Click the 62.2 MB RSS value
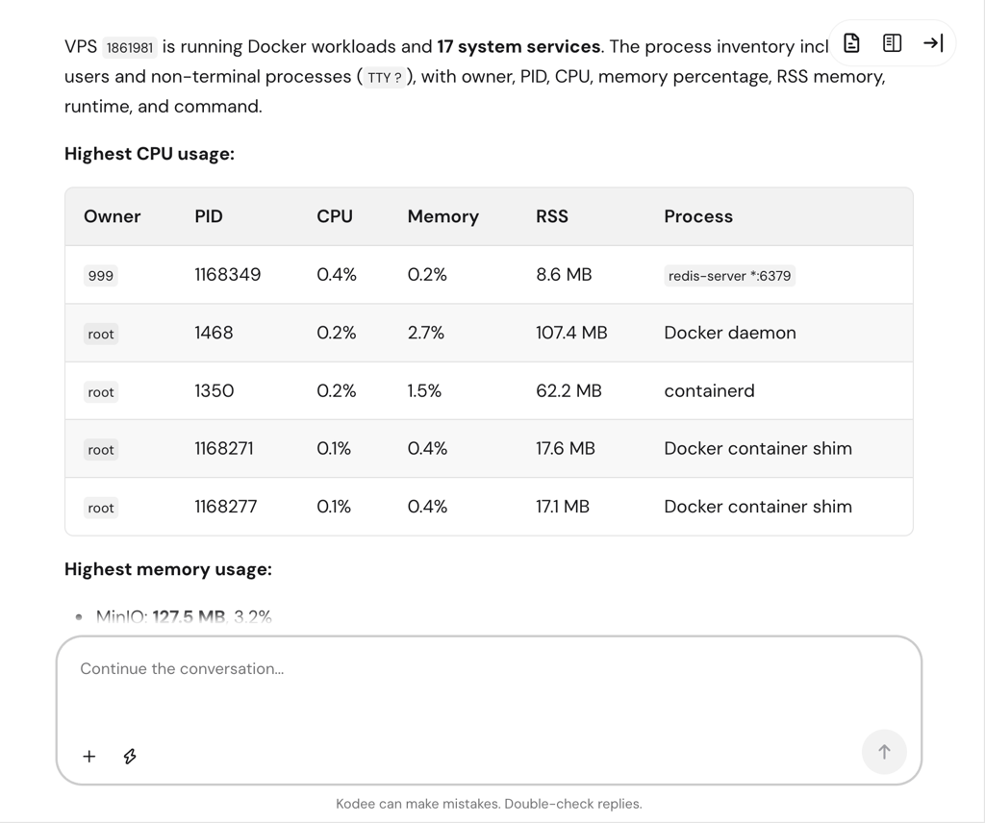 pyautogui.click(x=568, y=390)
